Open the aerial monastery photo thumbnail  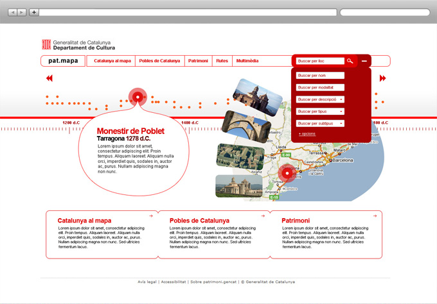click(x=240, y=156)
